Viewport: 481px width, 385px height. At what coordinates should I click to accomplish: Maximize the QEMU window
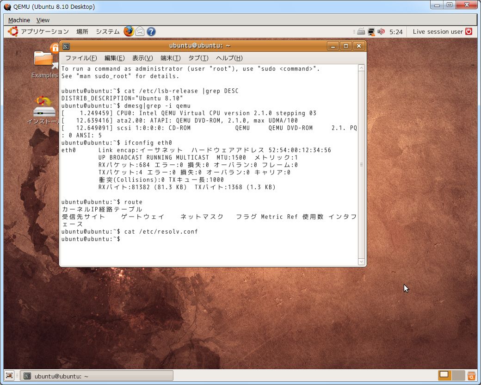pos(450,5)
